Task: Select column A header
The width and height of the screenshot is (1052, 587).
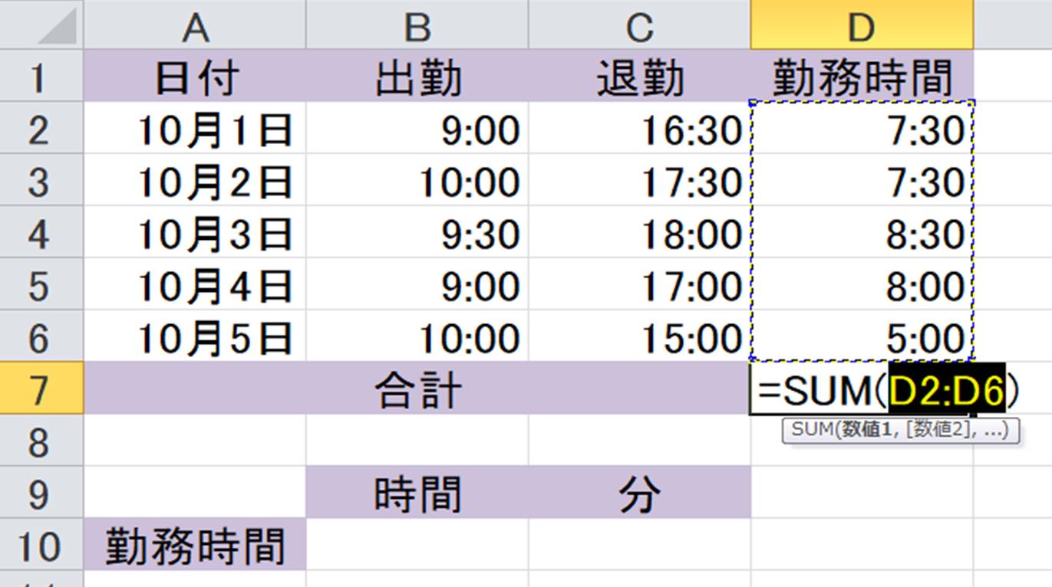Action: tap(195, 28)
